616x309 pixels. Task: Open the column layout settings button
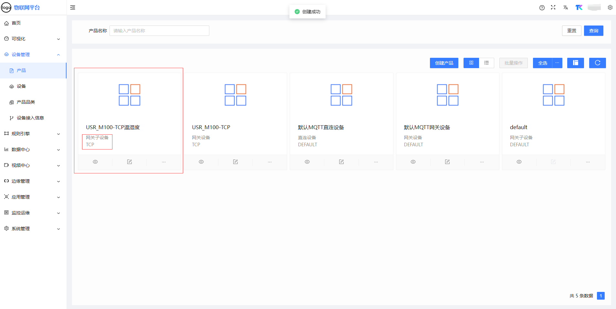coord(575,63)
